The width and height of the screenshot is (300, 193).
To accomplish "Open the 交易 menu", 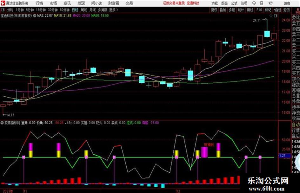I will (129, 3).
